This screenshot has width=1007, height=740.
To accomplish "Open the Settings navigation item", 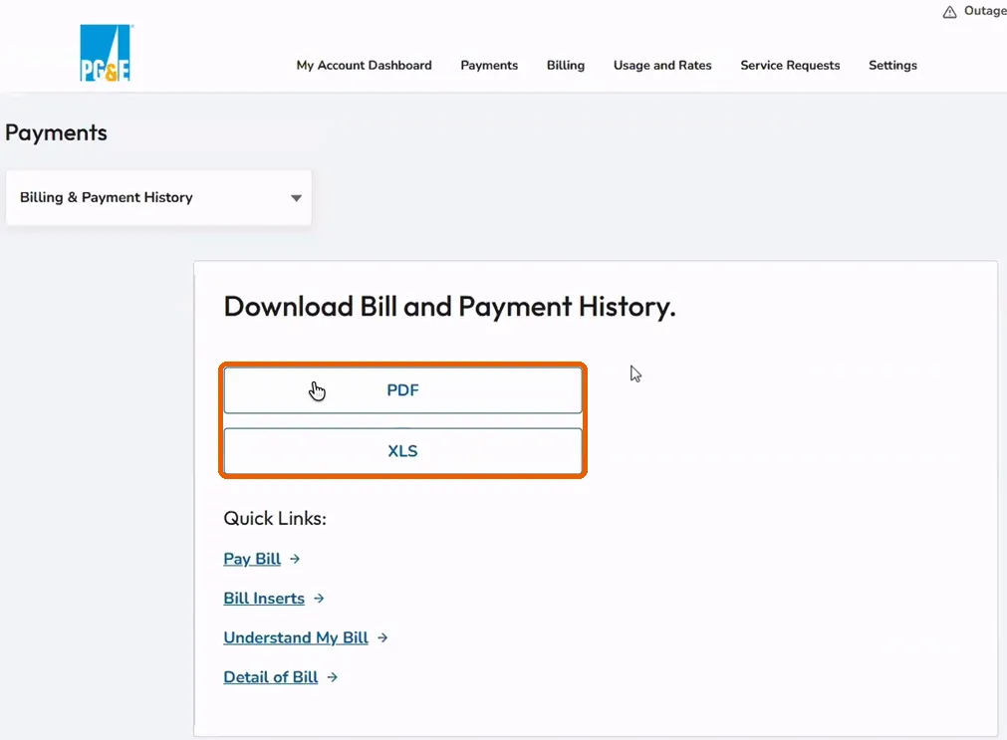I will [x=892, y=65].
